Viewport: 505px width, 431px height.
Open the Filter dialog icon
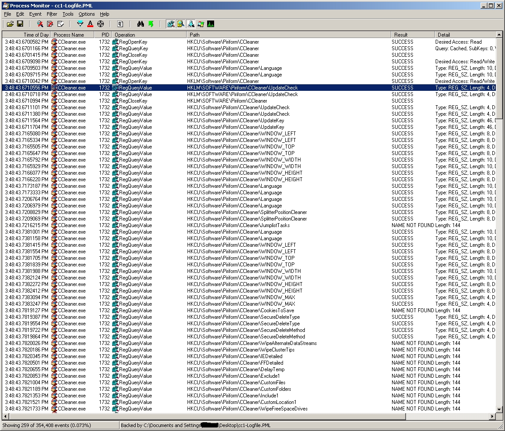[x=80, y=24]
